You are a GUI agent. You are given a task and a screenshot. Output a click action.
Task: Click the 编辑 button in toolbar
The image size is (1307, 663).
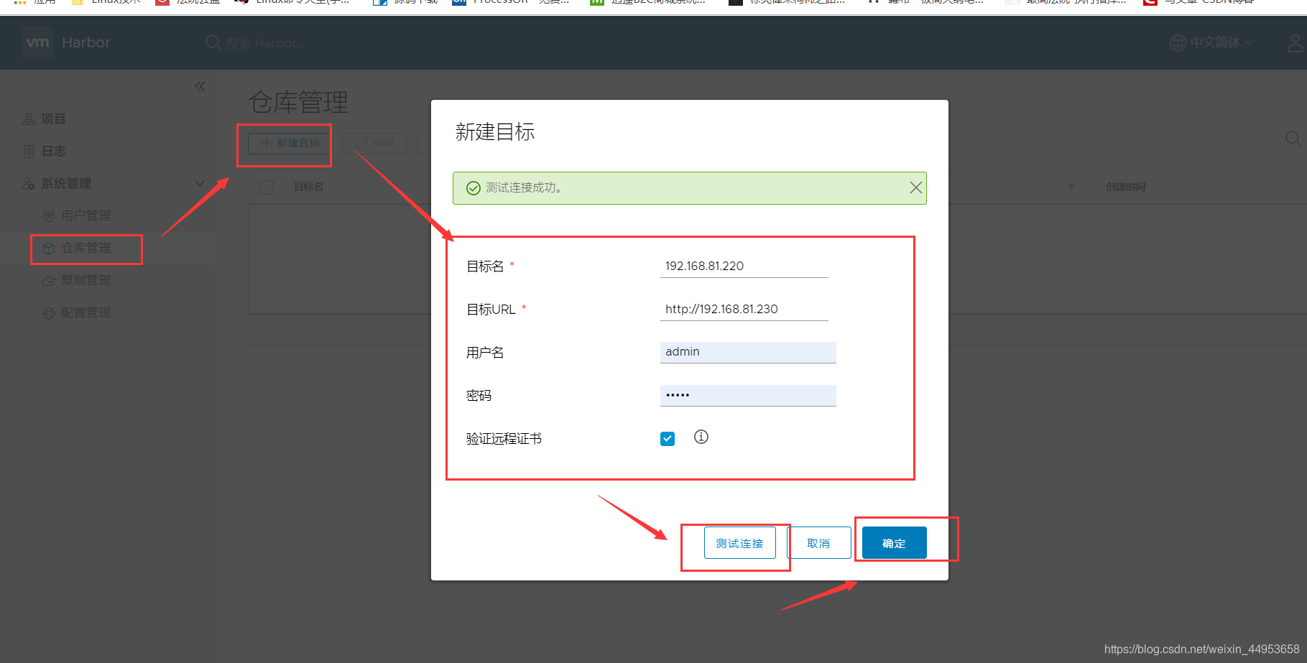pyautogui.click(x=375, y=143)
